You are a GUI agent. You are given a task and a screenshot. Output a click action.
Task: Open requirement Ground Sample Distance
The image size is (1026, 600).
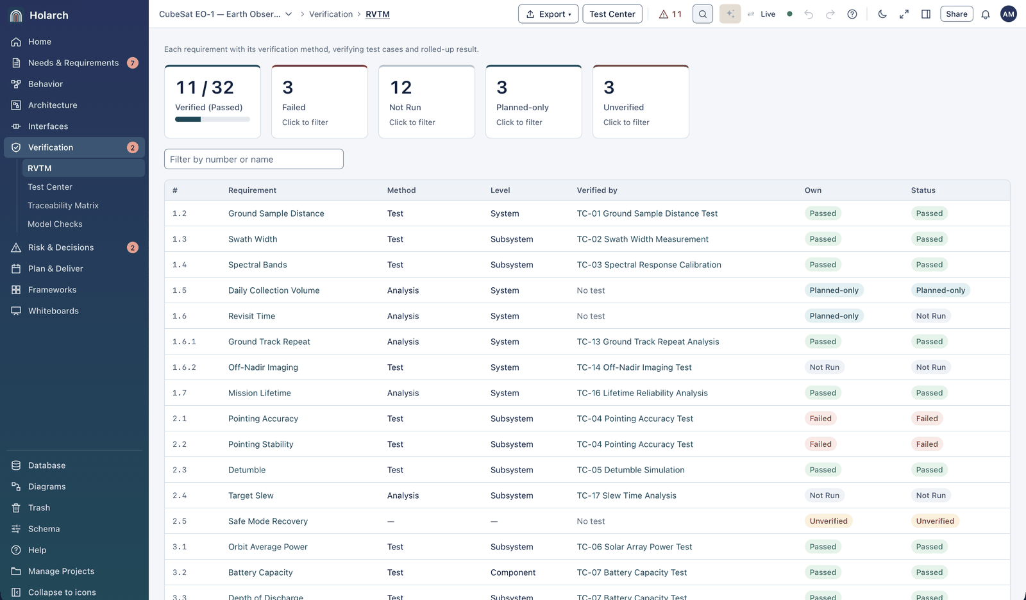pyautogui.click(x=276, y=213)
